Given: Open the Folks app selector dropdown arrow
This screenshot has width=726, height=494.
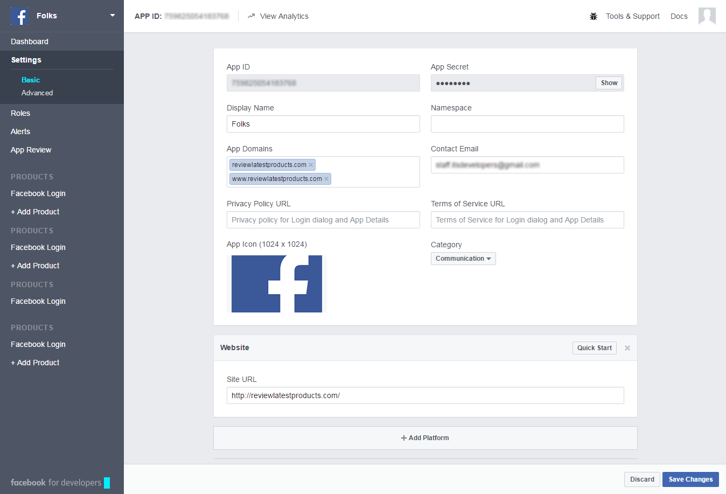Looking at the screenshot, I should click(x=113, y=16).
